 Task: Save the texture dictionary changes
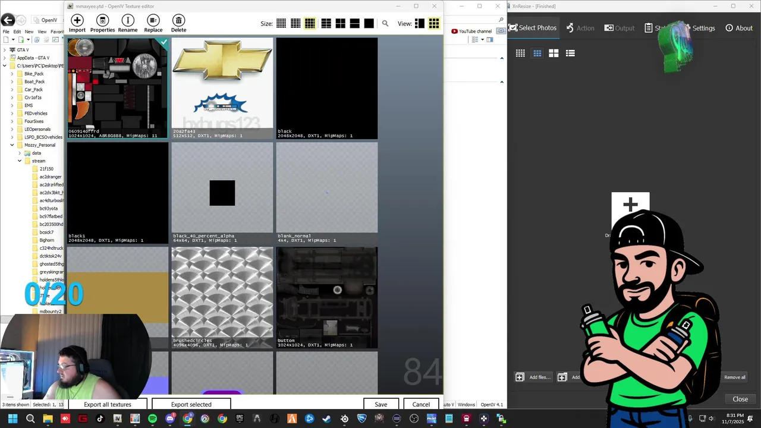381,404
